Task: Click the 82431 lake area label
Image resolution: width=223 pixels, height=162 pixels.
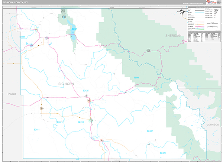Action: click(x=74, y=29)
